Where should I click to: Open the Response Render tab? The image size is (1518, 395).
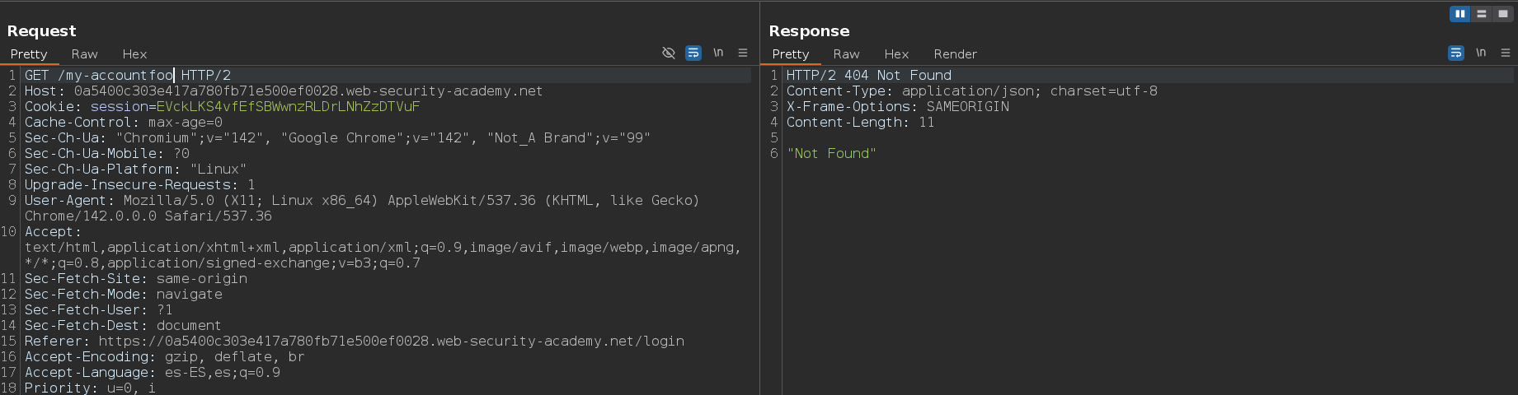955,54
